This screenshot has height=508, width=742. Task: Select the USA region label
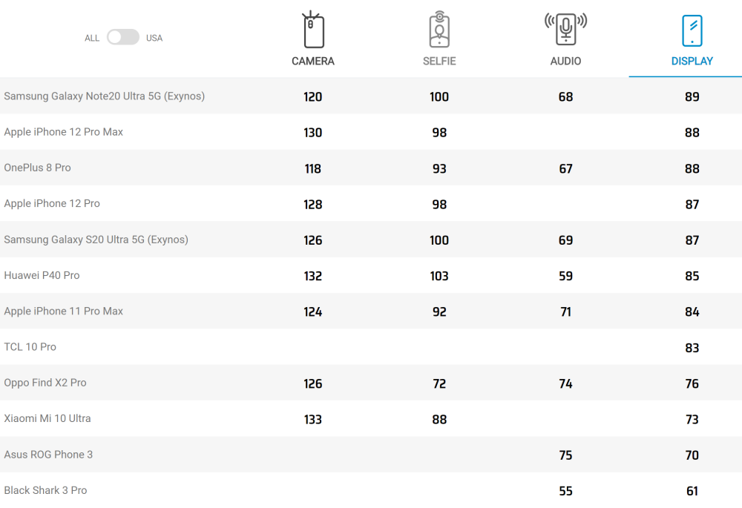tap(154, 38)
